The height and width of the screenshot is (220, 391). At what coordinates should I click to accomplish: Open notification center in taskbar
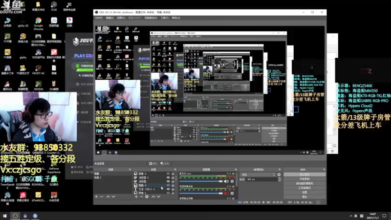[x=384, y=216]
